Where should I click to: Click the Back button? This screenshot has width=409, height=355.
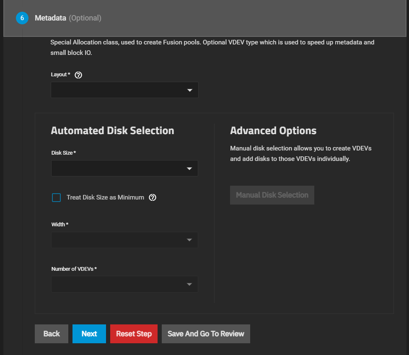(x=52, y=334)
